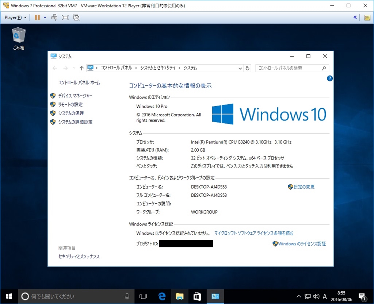Viewport: 374px width, 304px height.
Task: Open help with the blue question mark
Action: pos(330,78)
